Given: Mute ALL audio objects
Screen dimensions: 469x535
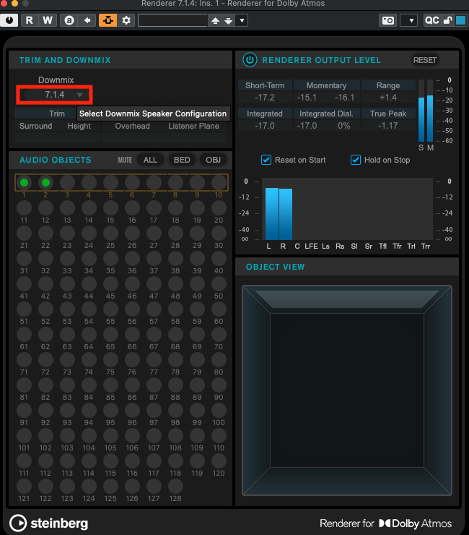Looking at the screenshot, I should click(150, 160).
